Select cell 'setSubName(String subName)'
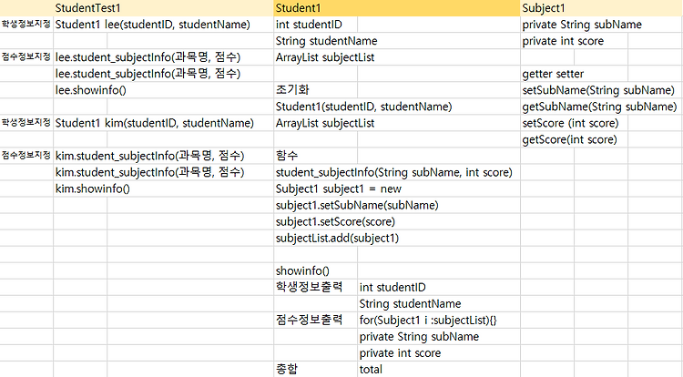Viewport: 683px width, 377px height. click(x=598, y=90)
